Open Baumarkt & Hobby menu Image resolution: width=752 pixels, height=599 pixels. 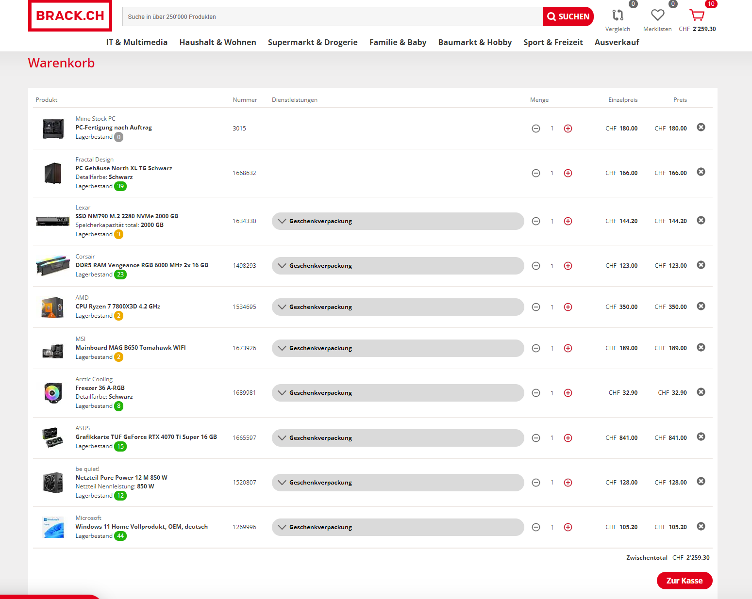[x=475, y=42]
